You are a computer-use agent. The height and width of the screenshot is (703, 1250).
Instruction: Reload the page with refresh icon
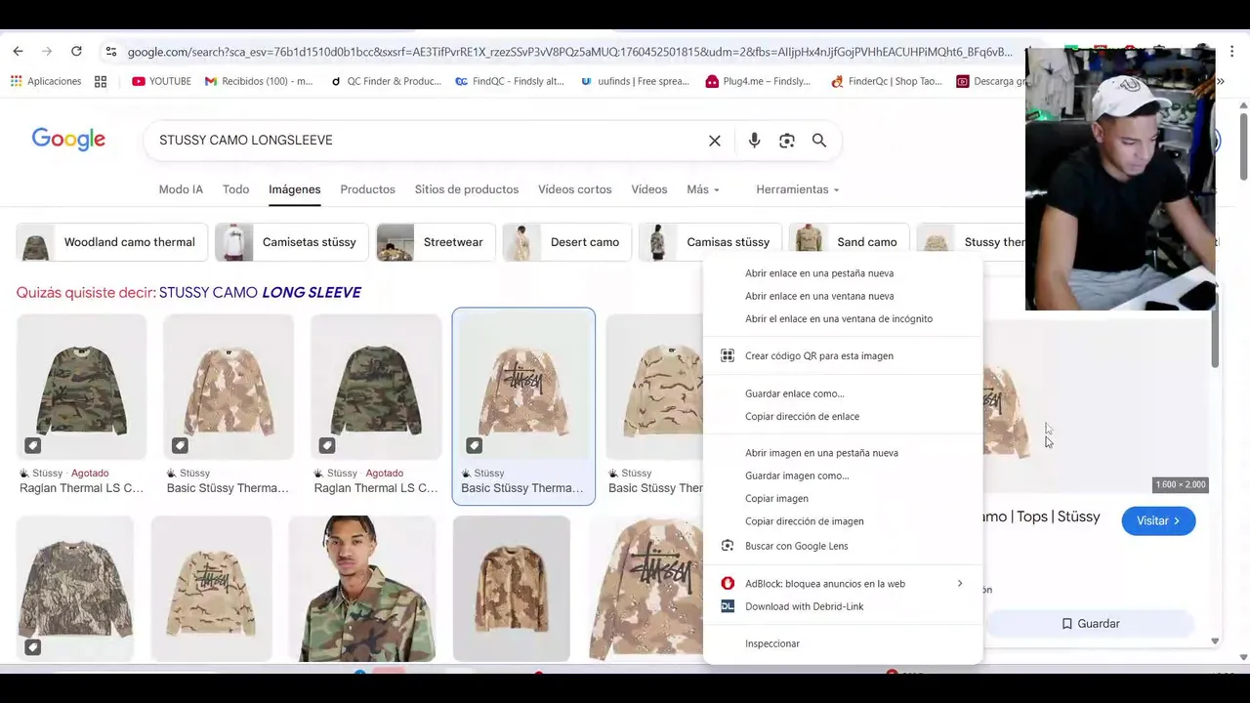click(x=76, y=51)
